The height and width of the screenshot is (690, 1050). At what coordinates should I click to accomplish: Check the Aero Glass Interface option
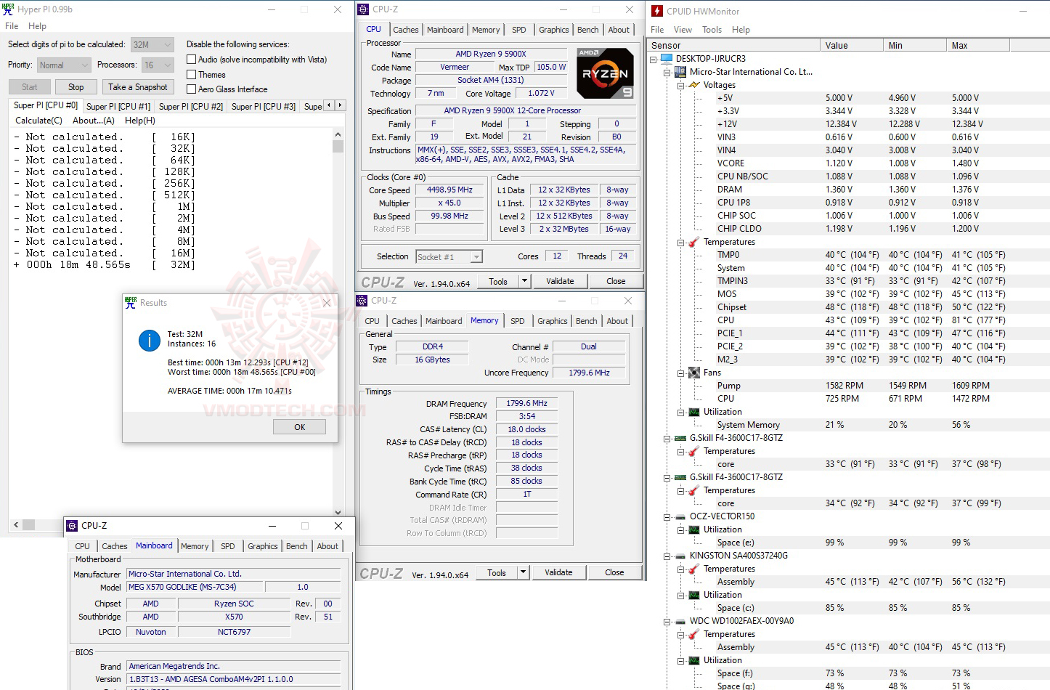pos(192,89)
